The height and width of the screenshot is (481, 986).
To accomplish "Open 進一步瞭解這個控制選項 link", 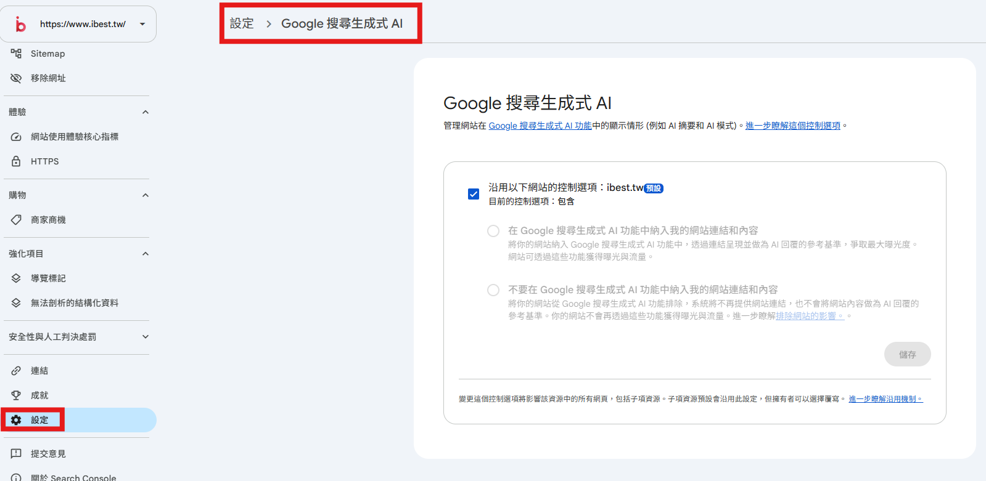I will 793,126.
